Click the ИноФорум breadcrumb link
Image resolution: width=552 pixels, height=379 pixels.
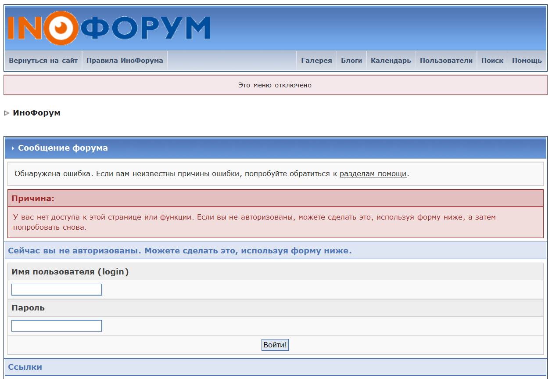(37, 113)
